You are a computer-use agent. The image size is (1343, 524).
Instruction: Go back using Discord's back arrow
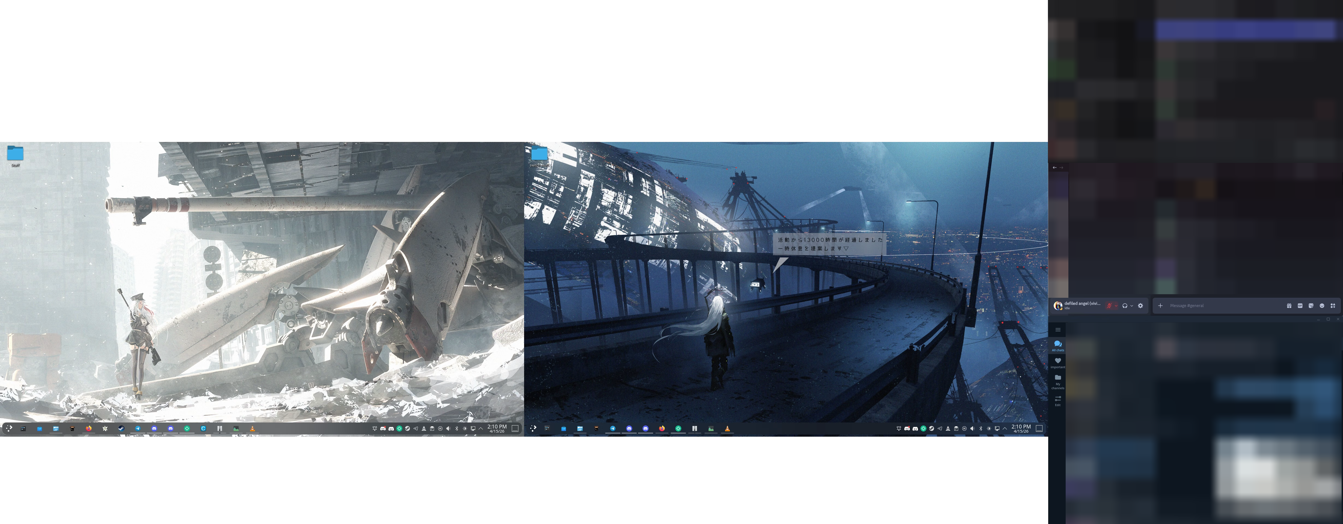[x=1055, y=167]
